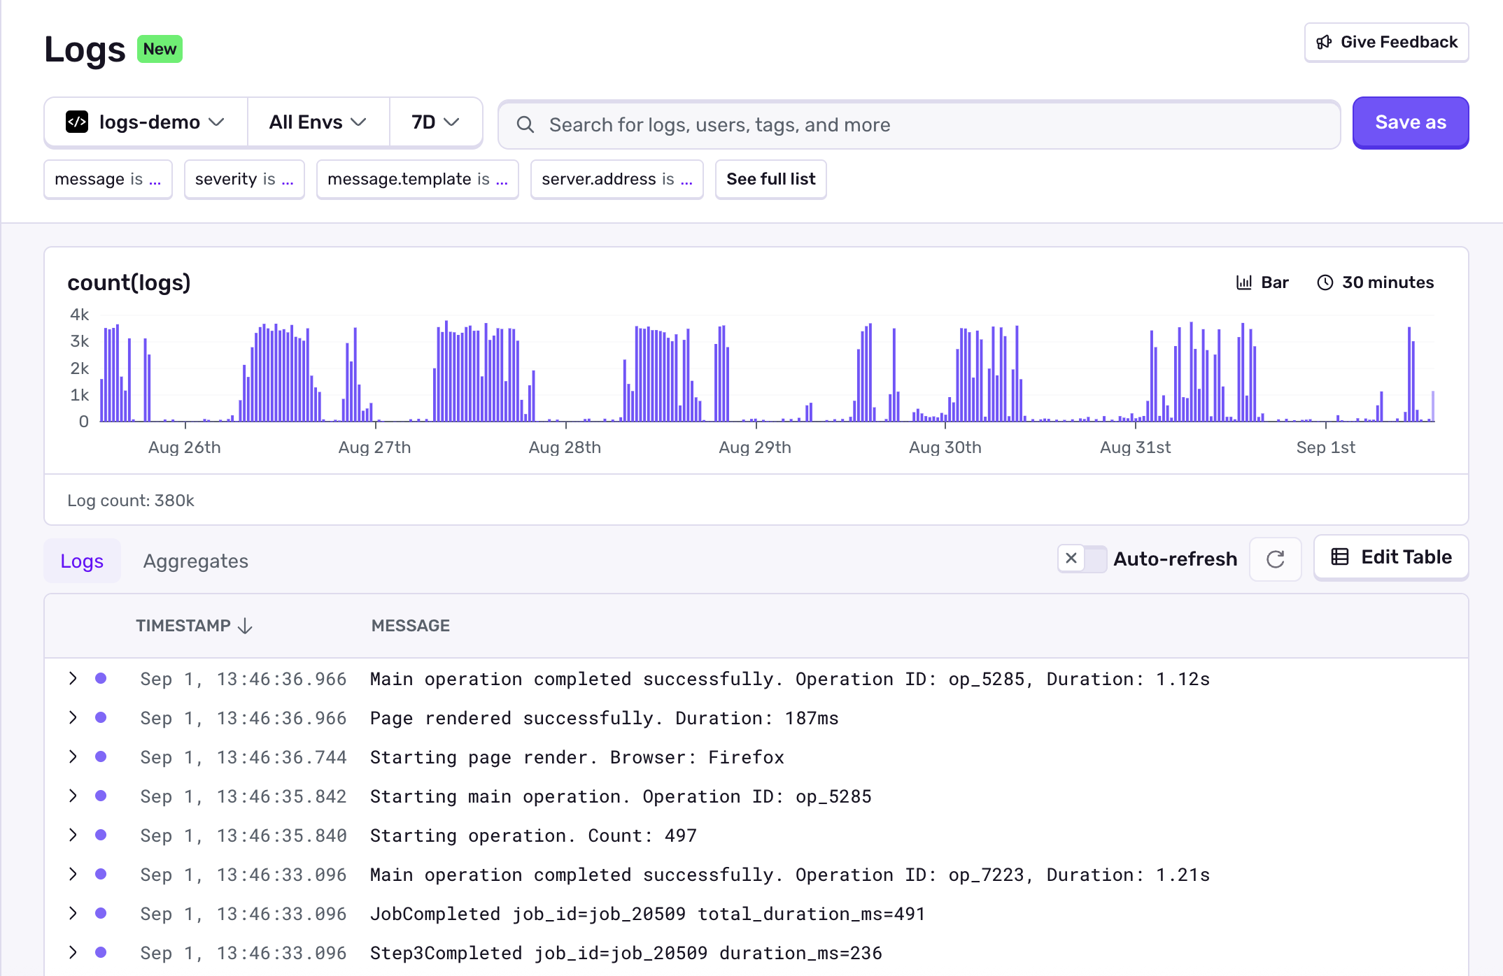Open the 7D time range dropdown

(435, 122)
